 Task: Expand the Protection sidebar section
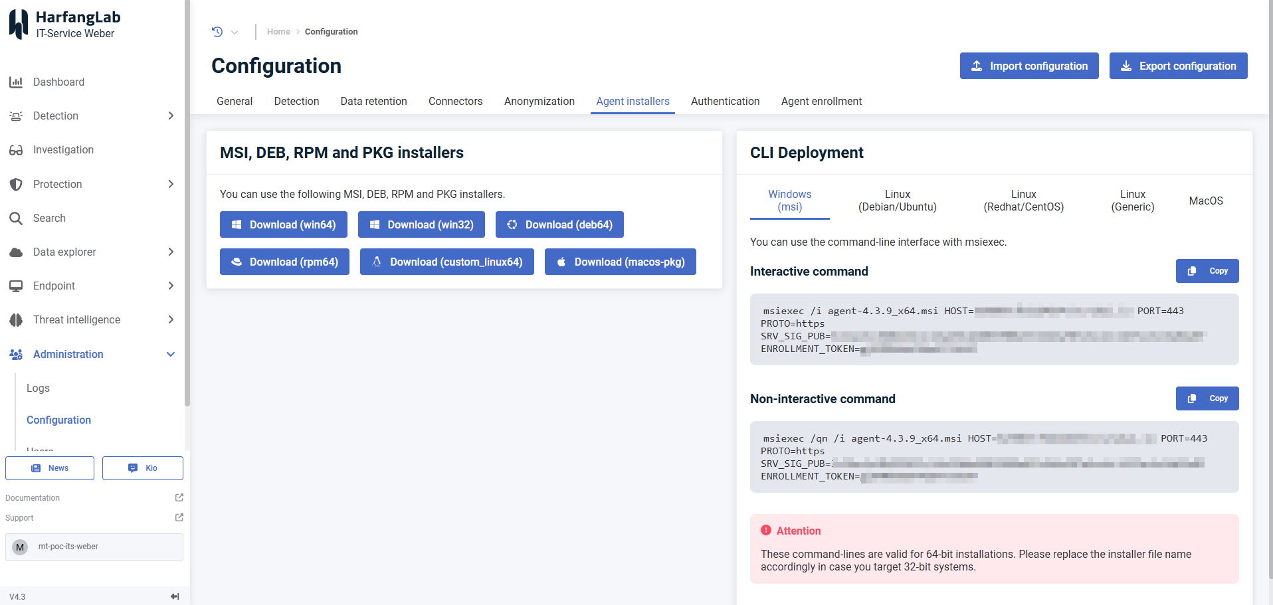click(171, 184)
